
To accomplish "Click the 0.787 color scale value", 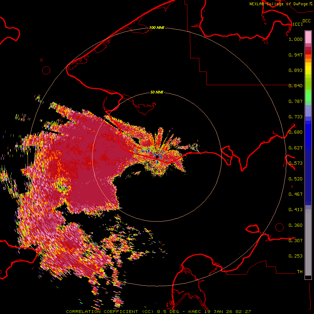I will (x=296, y=101).
